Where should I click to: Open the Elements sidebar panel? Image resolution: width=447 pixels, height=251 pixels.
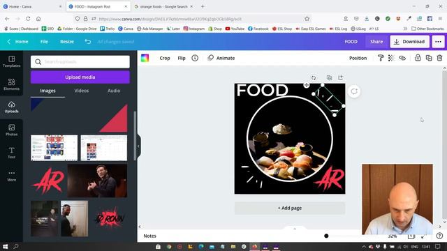point(11,84)
